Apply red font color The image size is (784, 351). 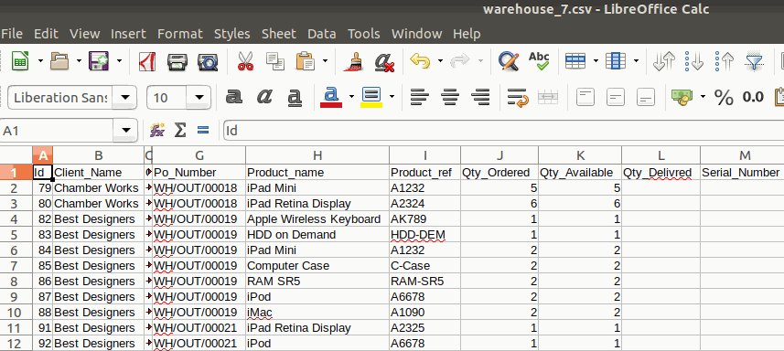coord(331,97)
